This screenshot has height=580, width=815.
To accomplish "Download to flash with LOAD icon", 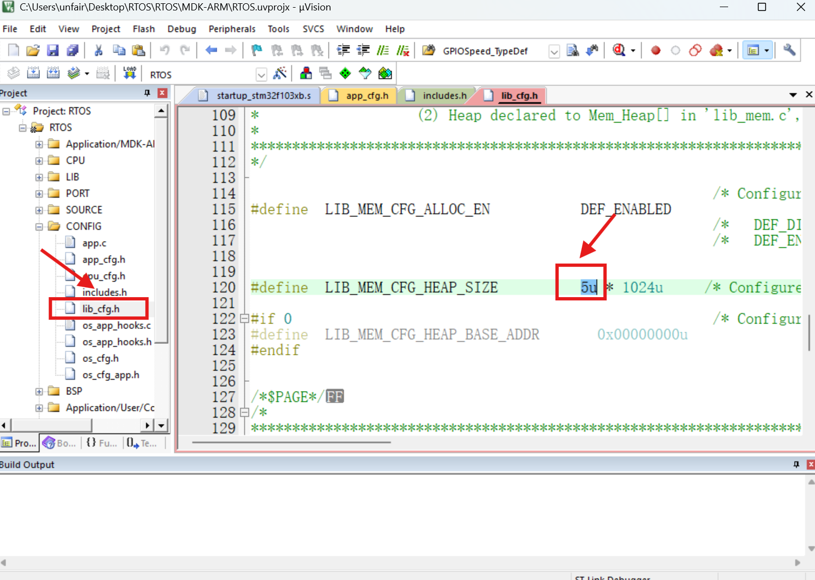I will pyautogui.click(x=130, y=73).
